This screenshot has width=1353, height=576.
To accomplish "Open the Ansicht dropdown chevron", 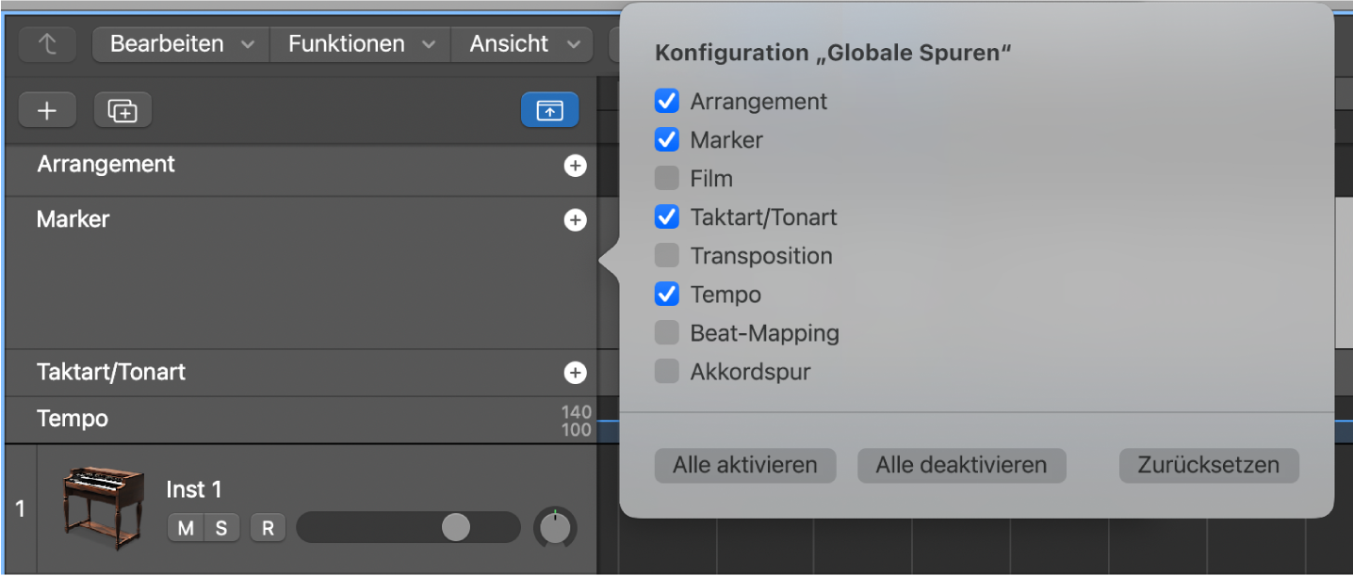I will tap(573, 43).
